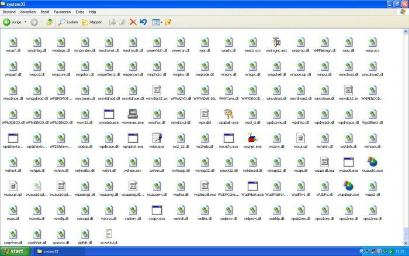Click the wzcsvc.dll file name
Viewport: 409px width, 256px height.
coord(109,219)
